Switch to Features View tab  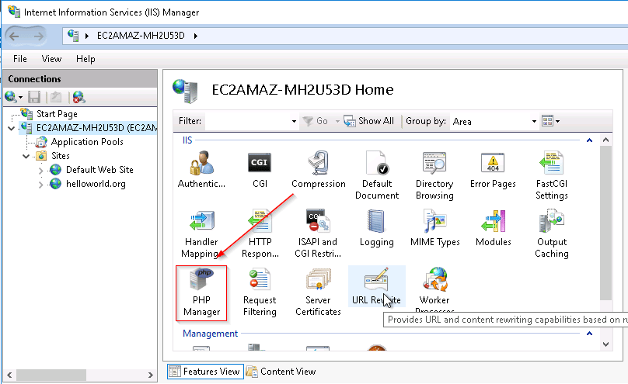[205, 372]
